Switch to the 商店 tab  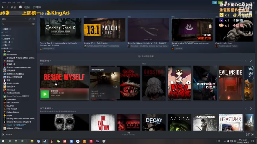(13, 7)
